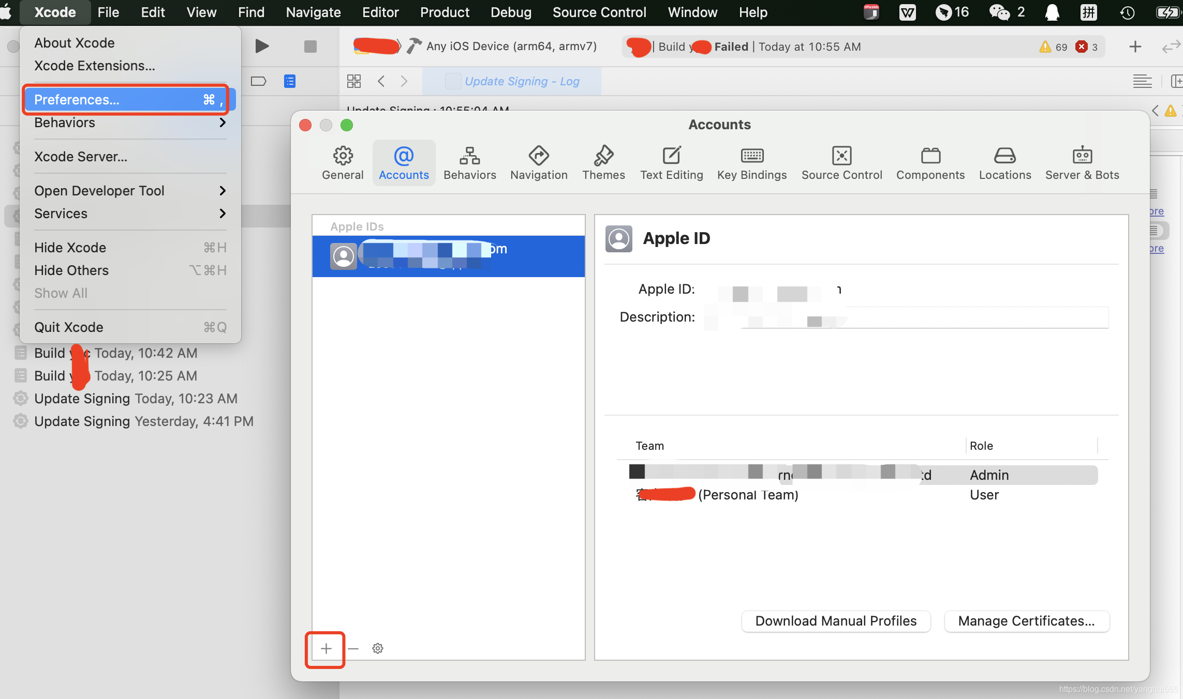The height and width of the screenshot is (699, 1183).
Task: Open the Locations preferences pane
Action: (1004, 162)
